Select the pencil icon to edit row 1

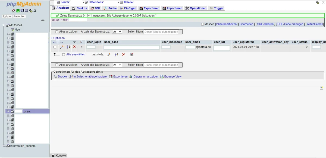click(62, 47)
